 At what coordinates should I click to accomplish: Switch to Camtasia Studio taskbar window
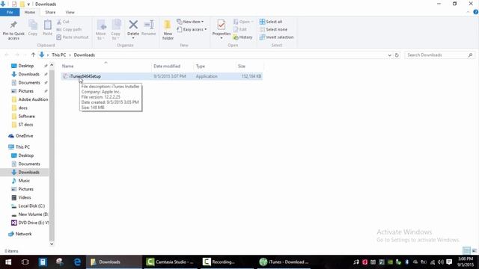[171, 262]
